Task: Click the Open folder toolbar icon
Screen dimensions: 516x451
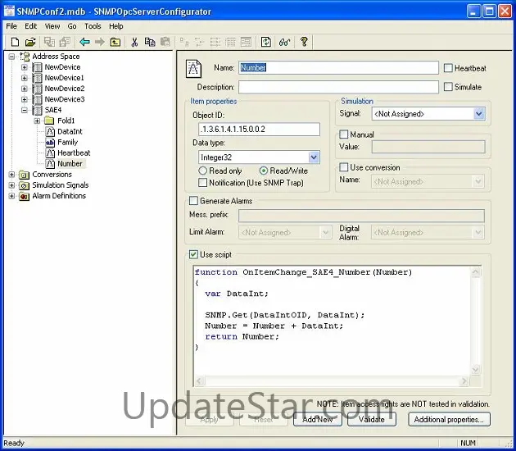Action: [x=29, y=42]
